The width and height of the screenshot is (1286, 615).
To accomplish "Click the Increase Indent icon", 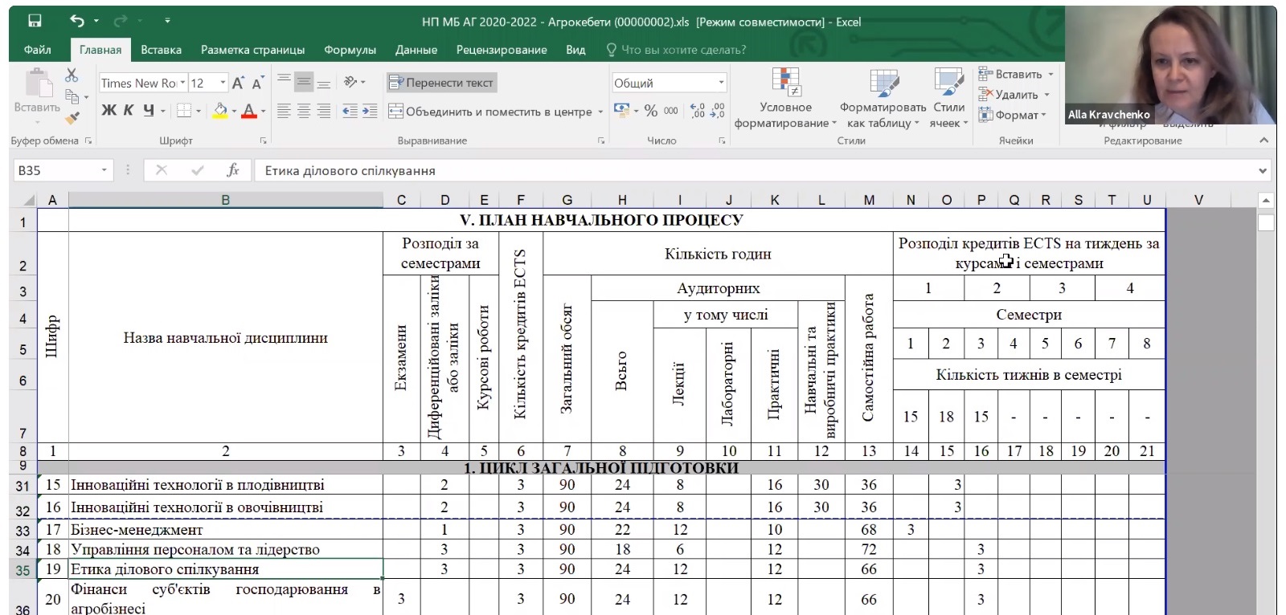I will coord(369,112).
